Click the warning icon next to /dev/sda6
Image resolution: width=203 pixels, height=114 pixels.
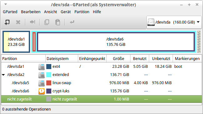tap(42, 91)
